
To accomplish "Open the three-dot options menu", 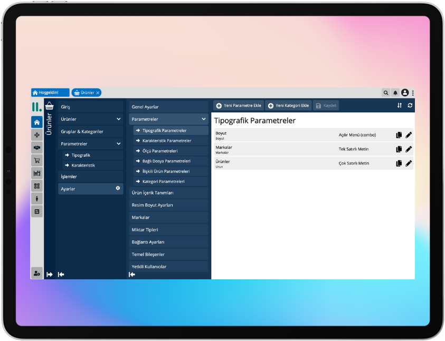I will pos(413,93).
